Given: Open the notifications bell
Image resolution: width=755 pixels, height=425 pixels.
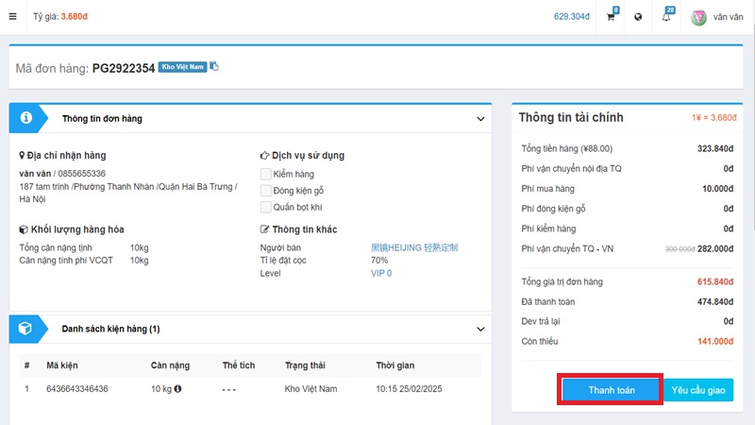Looking at the screenshot, I should pyautogui.click(x=666, y=17).
